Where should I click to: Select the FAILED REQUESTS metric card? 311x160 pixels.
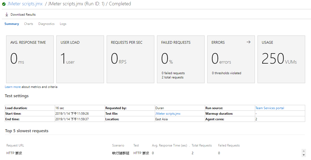181,59
